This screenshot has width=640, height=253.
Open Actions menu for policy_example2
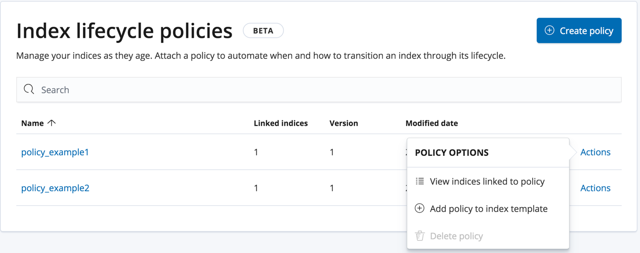pos(595,188)
